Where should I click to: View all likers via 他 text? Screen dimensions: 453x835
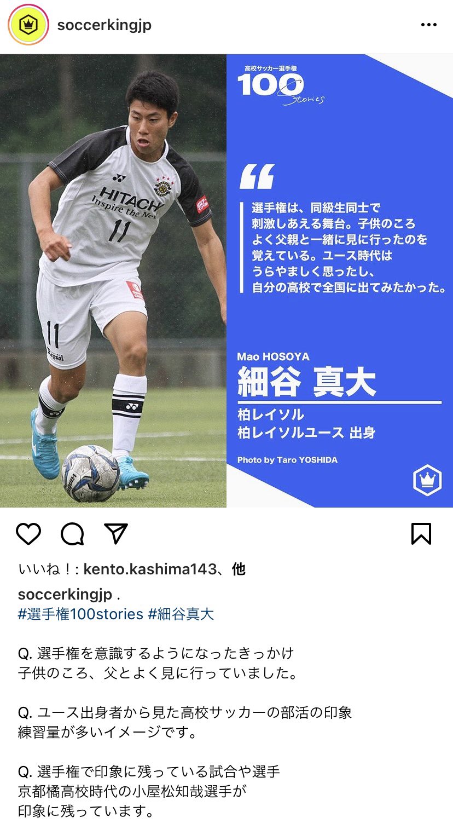(239, 569)
